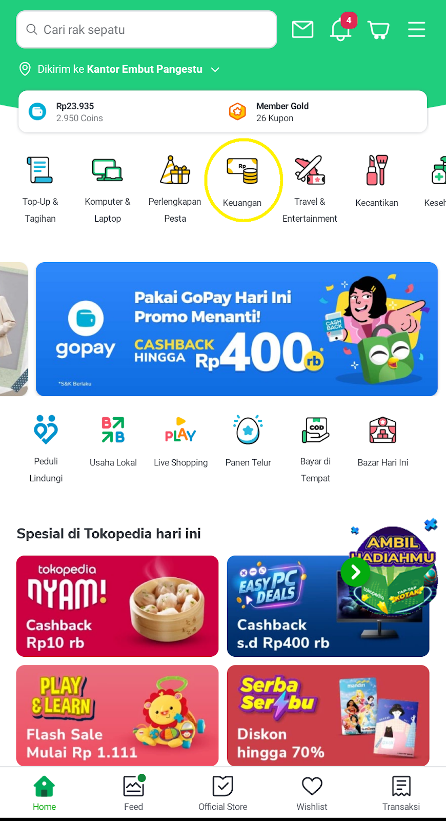Click the Cari rak sepatu search field
The height and width of the screenshot is (821, 446).
coord(147,30)
